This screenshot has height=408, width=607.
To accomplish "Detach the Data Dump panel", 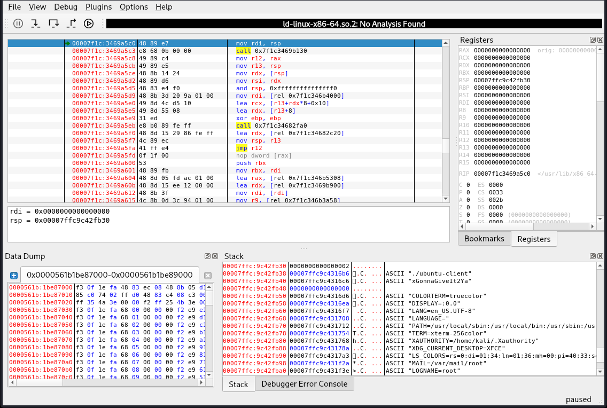I will 207,256.
